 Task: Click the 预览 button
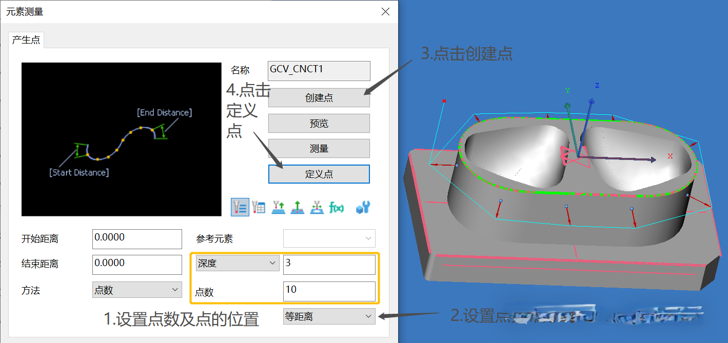(319, 123)
